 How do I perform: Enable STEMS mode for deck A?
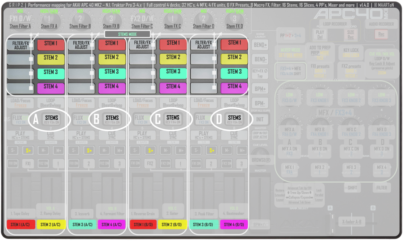point(51,119)
